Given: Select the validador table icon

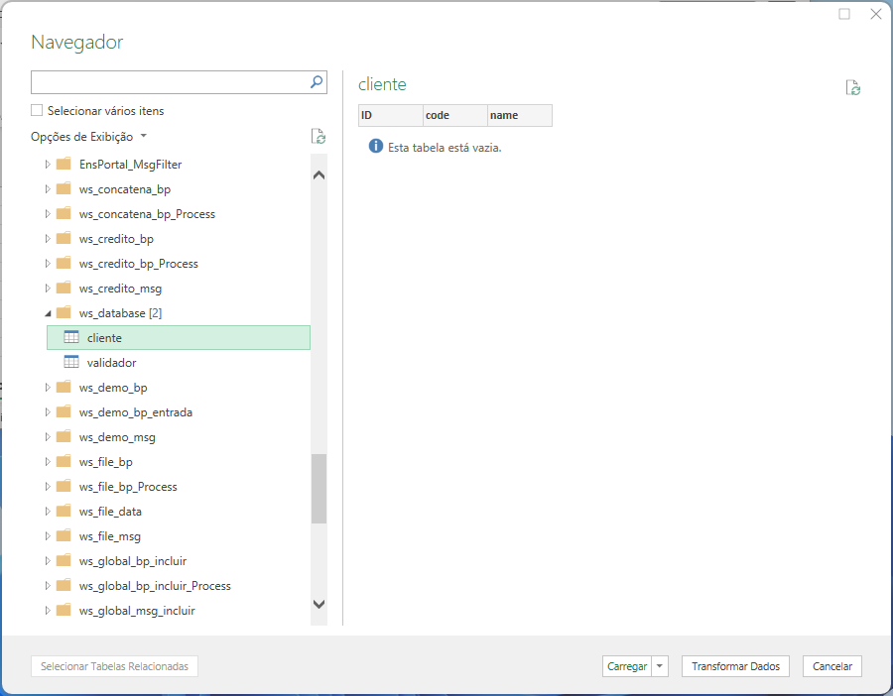Looking at the screenshot, I should coord(71,363).
